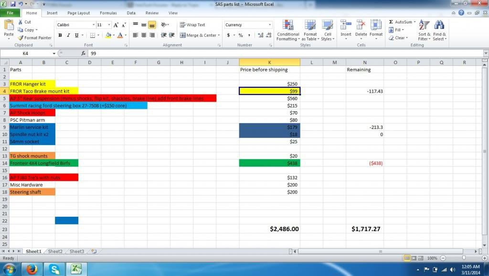Click the Insert Function fx icon
Viewport: 489px width, 276px height.
click(x=83, y=53)
